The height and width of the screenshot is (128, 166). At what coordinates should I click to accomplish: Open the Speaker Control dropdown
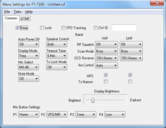pyautogui.click(x=57, y=44)
